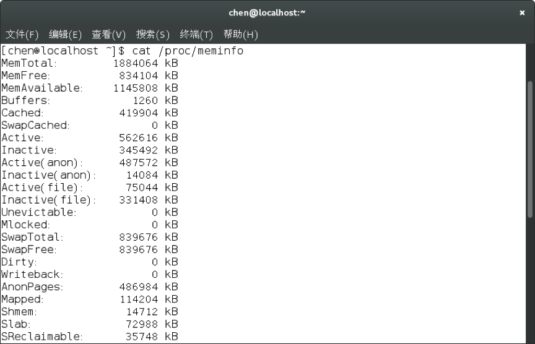Viewport: 535px width, 344px height.
Task: Click the scrollbar track below the thumb
Action: (529, 278)
